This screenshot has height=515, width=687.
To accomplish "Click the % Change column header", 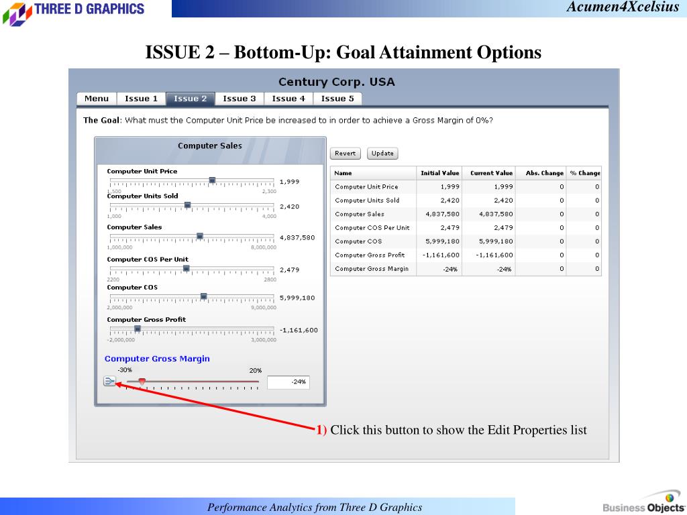I will [585, 173].
